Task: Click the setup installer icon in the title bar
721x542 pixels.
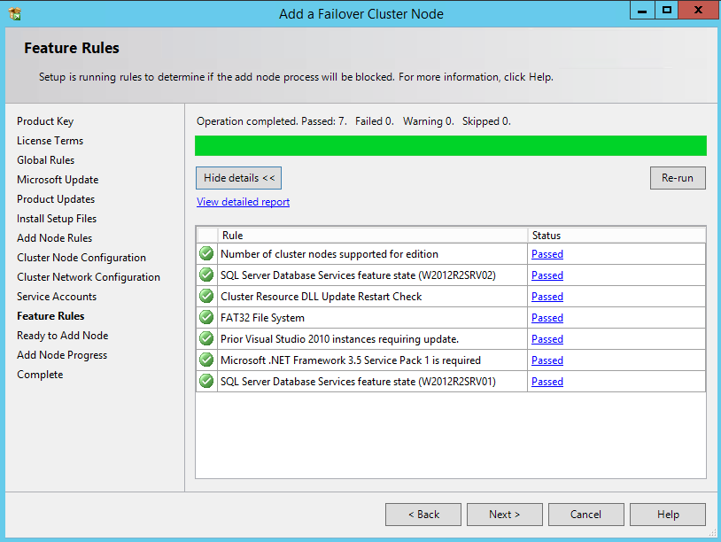Action: [x=15, y=14]
